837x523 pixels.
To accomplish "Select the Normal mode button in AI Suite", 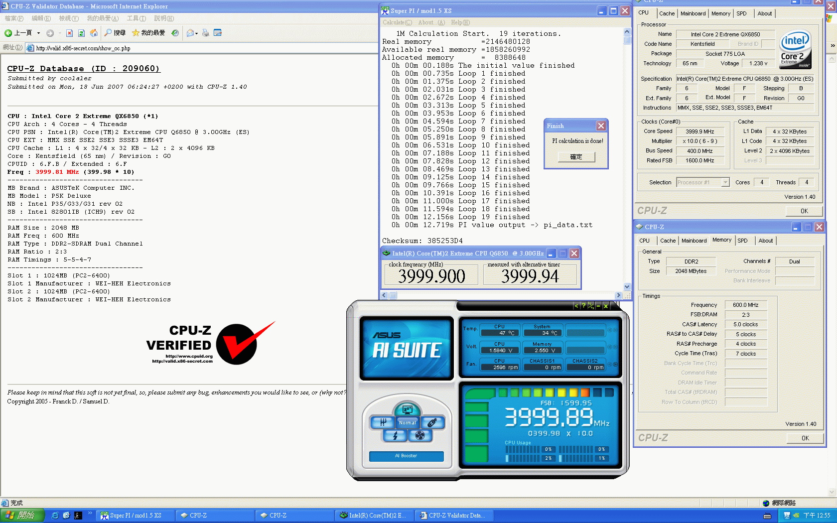I will click(407, 422).
